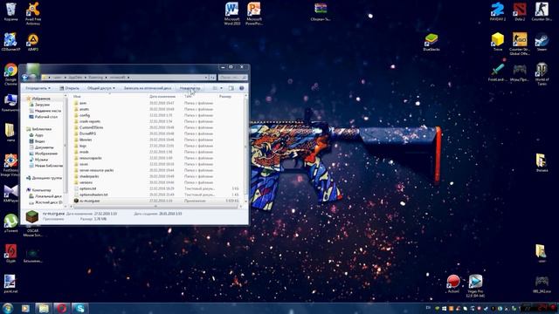This screenshot has width=559, height=314.
Task: Open the Microsoft PowerPoint desktop icon
Action: [x=254, y=14]
